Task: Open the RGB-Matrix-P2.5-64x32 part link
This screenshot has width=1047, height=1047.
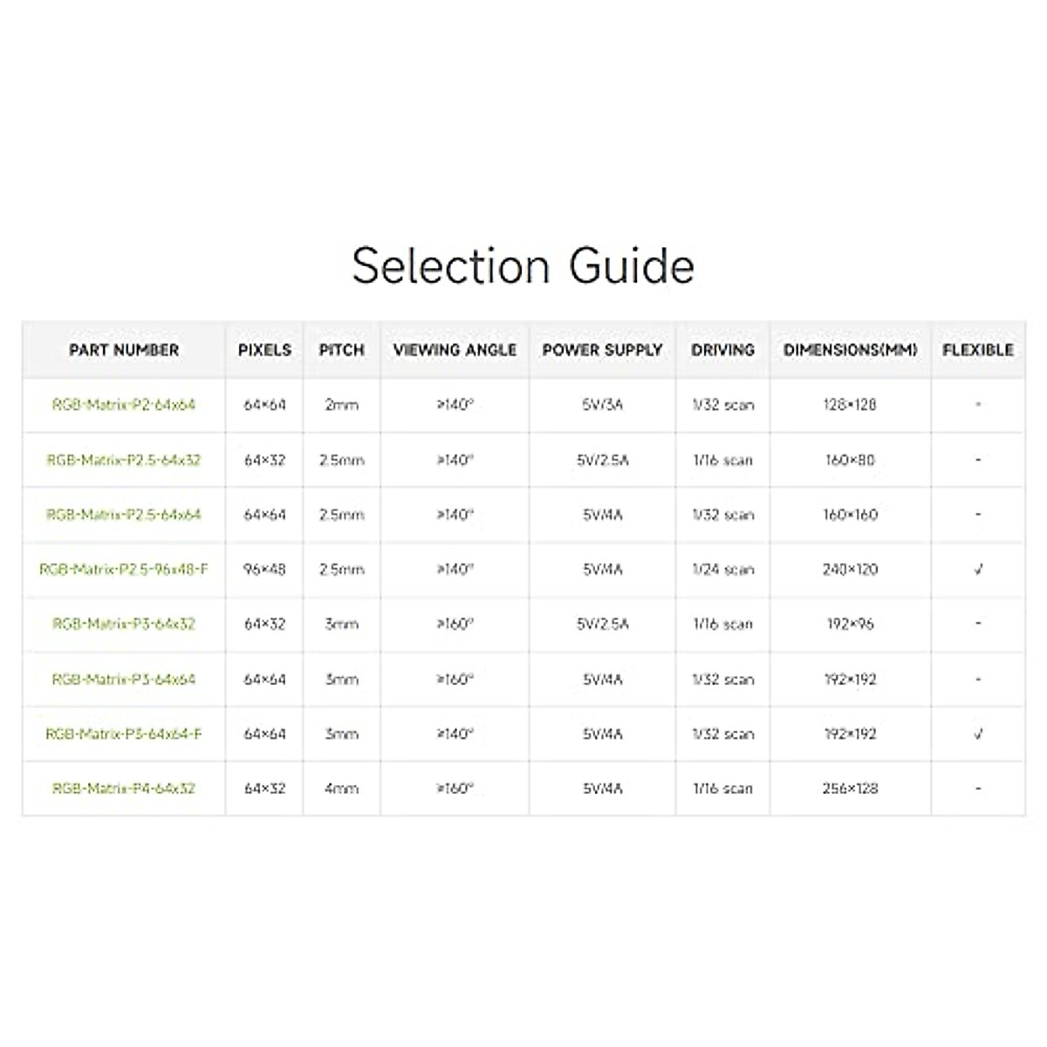Action: coord(124,460)
